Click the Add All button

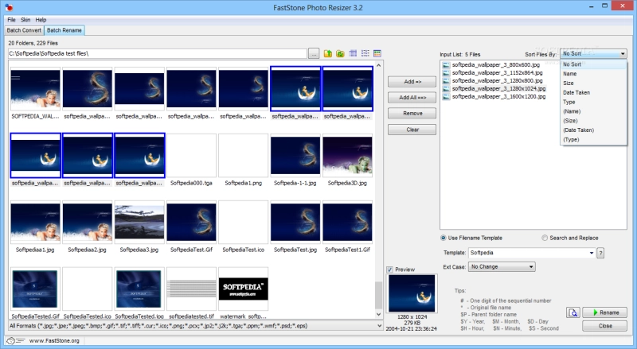coord(412,98)
